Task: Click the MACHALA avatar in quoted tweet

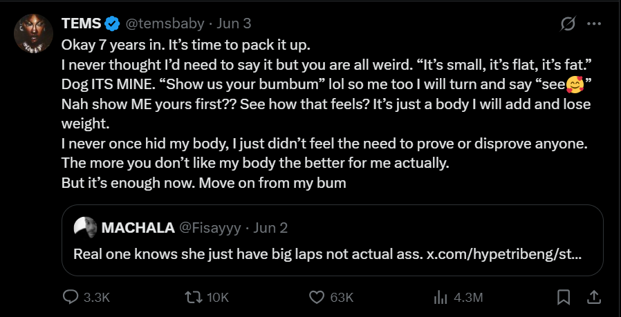Action: click(x=84, y=228)
